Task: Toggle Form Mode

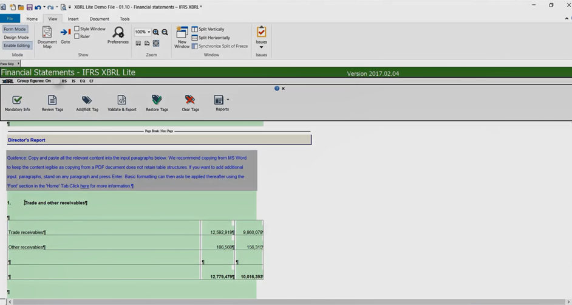Action: [x=15, y=29]
